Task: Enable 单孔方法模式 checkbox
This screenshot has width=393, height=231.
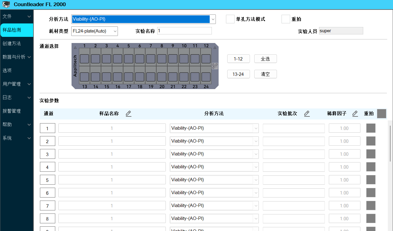Action: point(230,19)
